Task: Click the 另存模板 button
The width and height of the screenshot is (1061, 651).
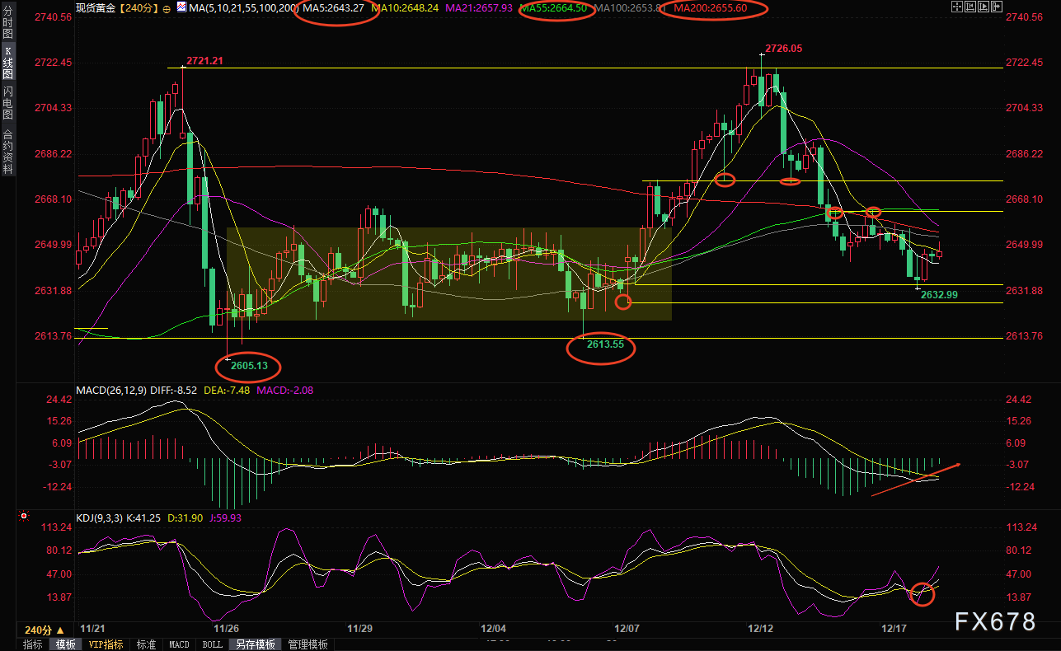Action: pyautogui.click(x=254, y=644)
